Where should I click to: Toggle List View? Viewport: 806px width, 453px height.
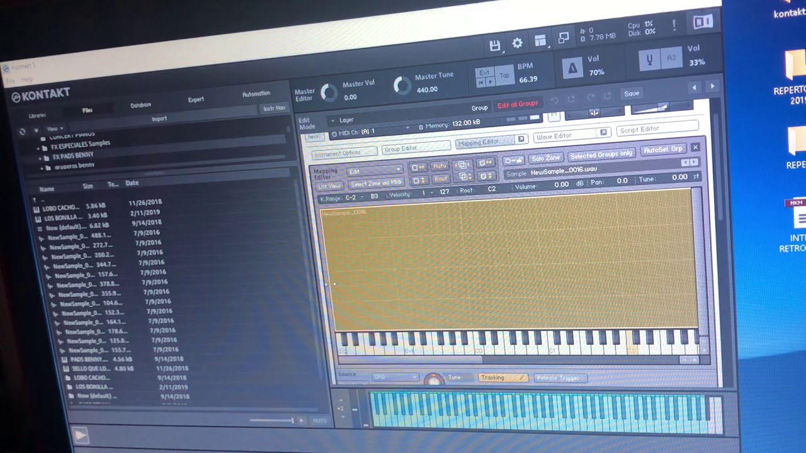tap(329, 186)
